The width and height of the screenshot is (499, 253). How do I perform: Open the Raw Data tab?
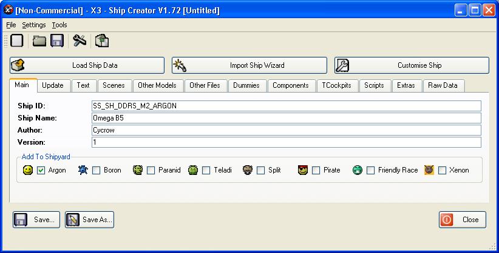[x=443, y=85]
